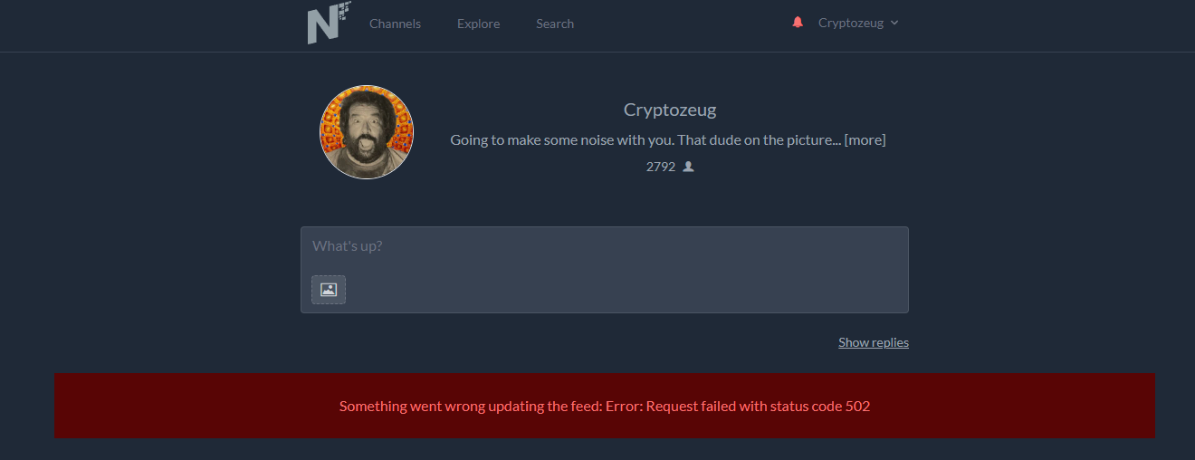This screenshot has width=1195, height=460.
Task: Toggle Show replies in the feed
Action: coord(874,342)
